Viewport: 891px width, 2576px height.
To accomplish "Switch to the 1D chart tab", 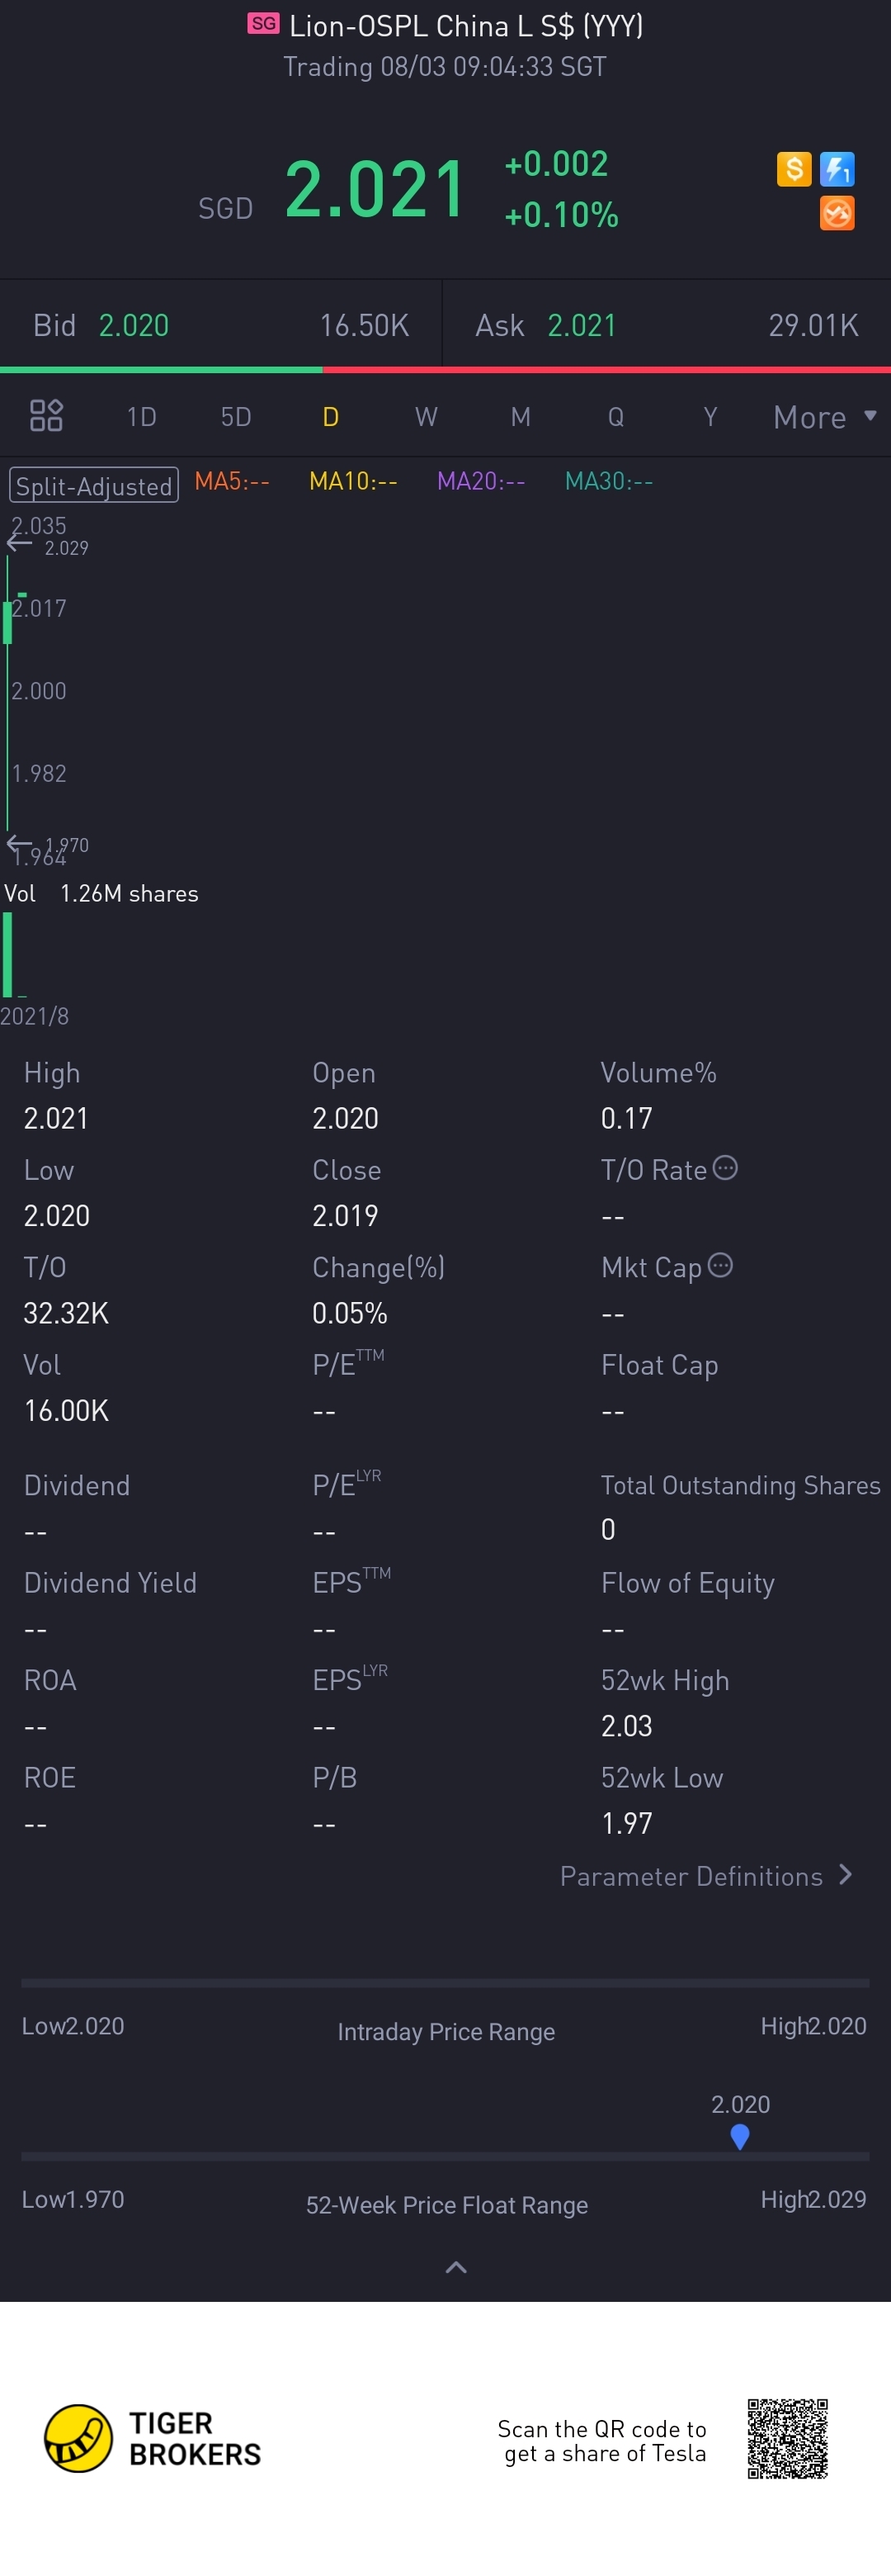I will click(x=142, y=416).
